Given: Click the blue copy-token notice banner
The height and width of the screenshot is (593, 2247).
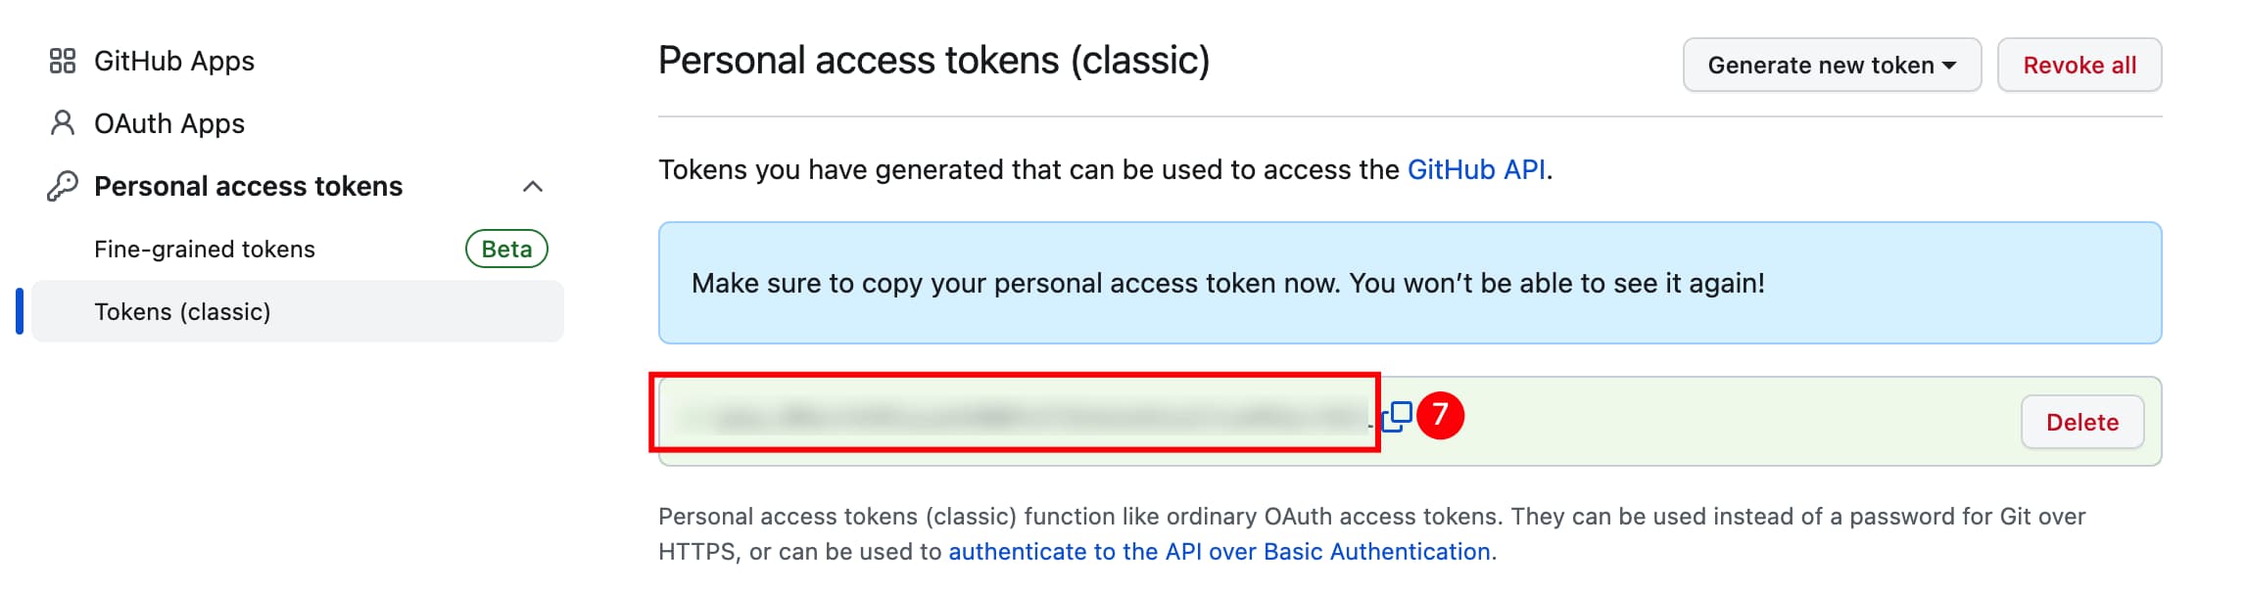Looking at the screenshot, I should coord(1409,283).
